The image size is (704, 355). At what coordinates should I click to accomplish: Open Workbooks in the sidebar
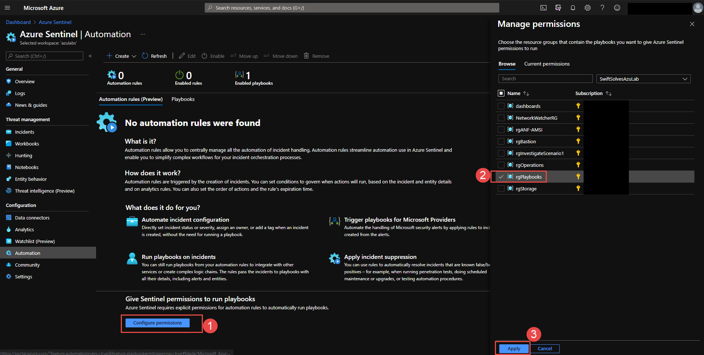click(x=27, y=144)
